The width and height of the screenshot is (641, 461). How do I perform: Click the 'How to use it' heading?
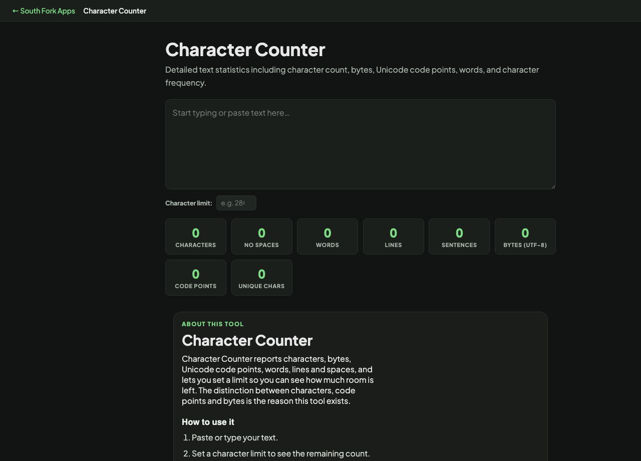tap(208, 422)
